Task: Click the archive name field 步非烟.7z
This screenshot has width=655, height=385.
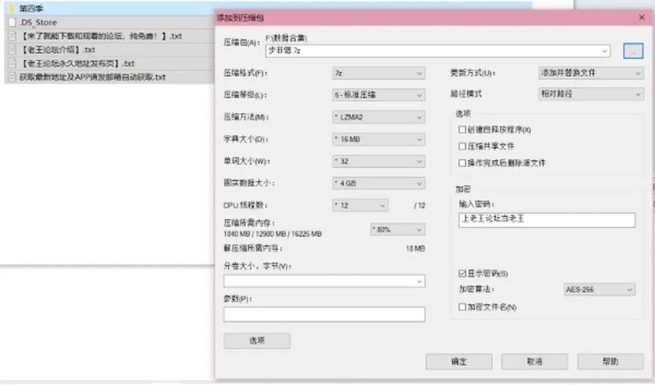Action: coord(437,51)
